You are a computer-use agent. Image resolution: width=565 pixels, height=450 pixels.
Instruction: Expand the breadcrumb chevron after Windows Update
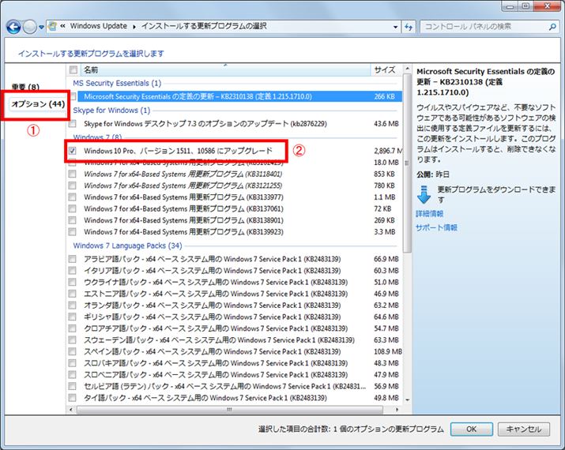point(134,27)
